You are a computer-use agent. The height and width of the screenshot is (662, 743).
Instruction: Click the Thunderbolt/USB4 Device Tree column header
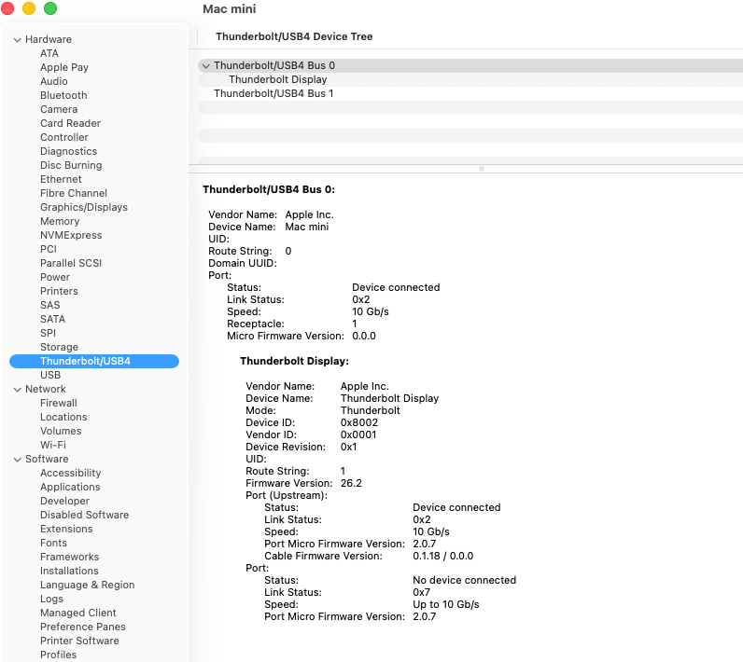pyautogui.click(x=294, y=36)
